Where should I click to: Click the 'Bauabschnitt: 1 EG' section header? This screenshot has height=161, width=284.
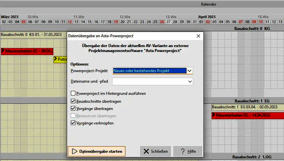point(252,101)
